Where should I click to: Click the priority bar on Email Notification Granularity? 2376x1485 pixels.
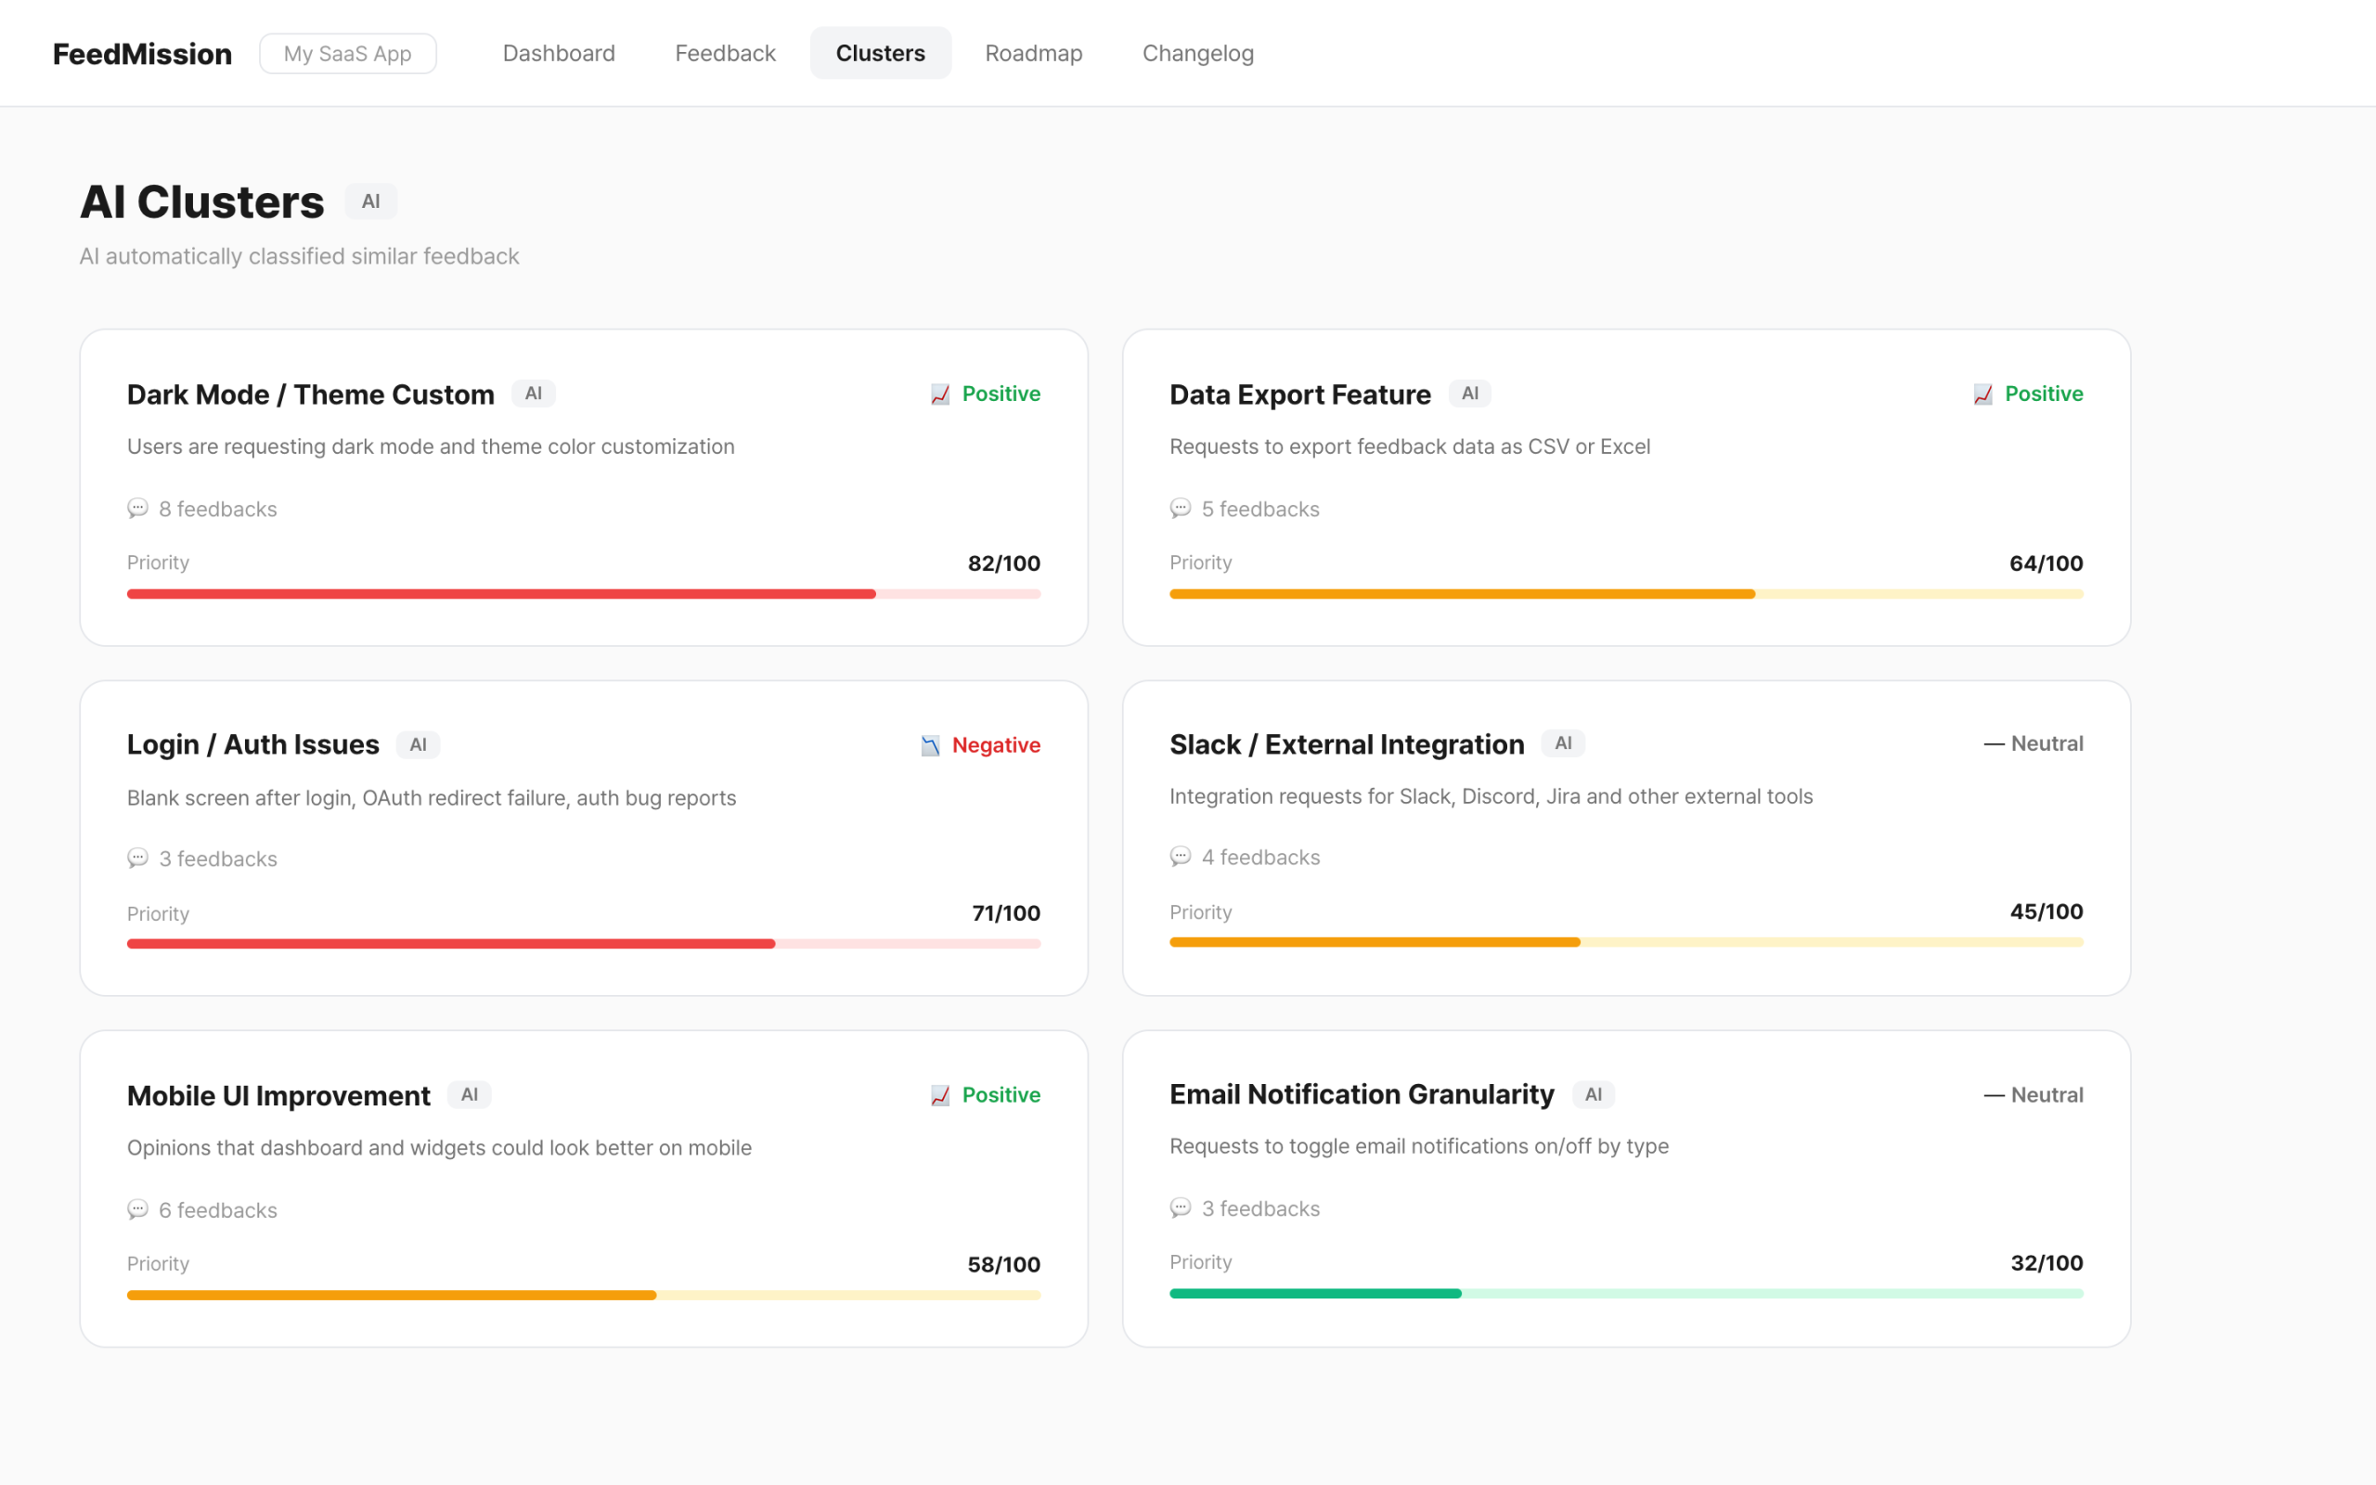coord(1626,1294)
